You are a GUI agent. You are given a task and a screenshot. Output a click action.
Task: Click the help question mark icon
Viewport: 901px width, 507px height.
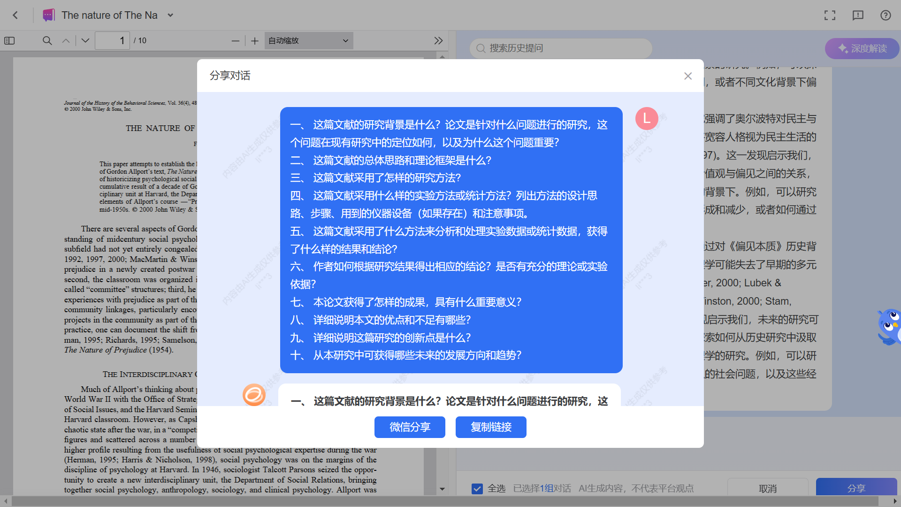click(885, 15)
